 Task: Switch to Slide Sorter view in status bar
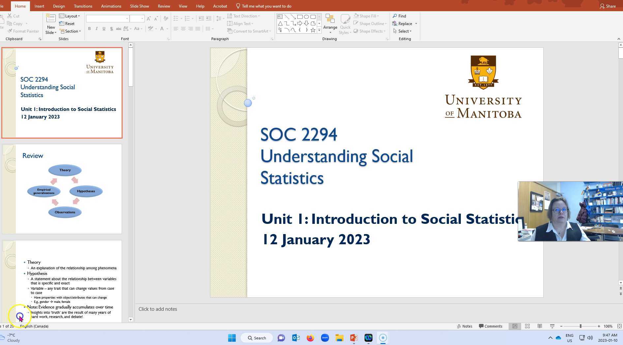click(x=527, y=326)
